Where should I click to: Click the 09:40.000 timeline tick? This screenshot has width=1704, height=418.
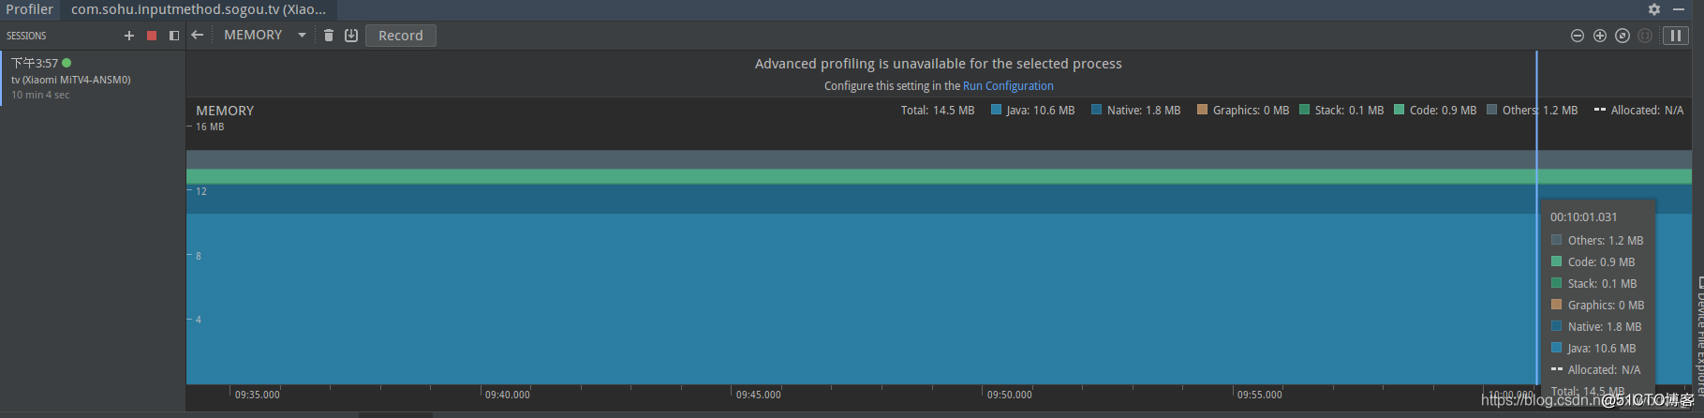click(508, 395)
